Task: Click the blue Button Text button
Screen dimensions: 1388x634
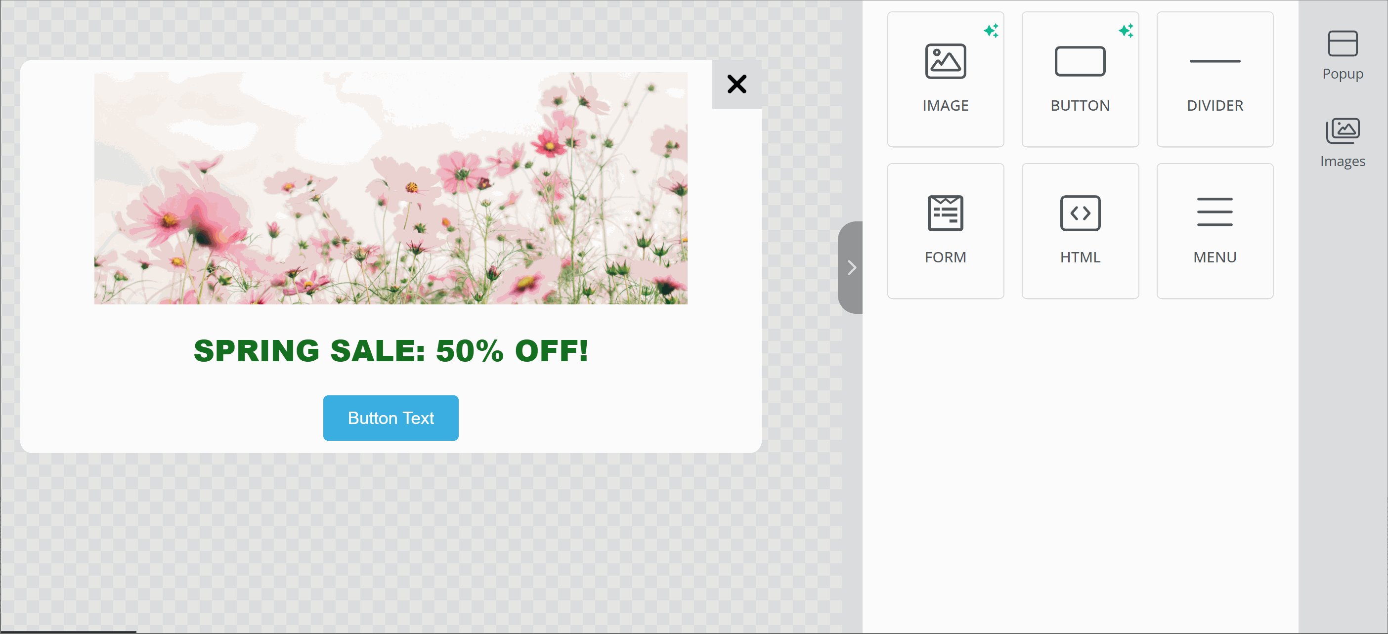Action: pyautogui.click(x=390, y=418)
